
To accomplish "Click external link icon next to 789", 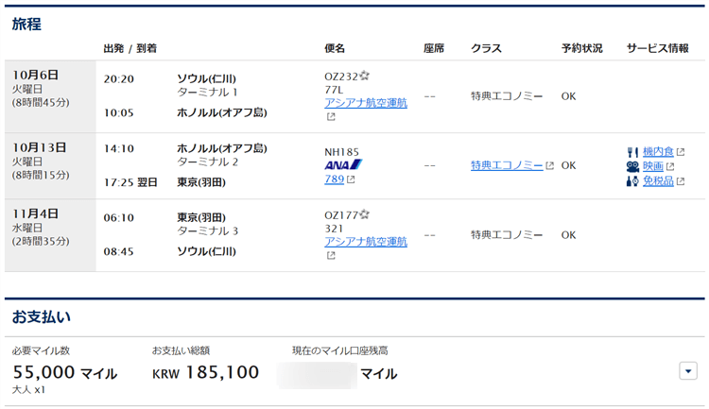I will point(351,179).
